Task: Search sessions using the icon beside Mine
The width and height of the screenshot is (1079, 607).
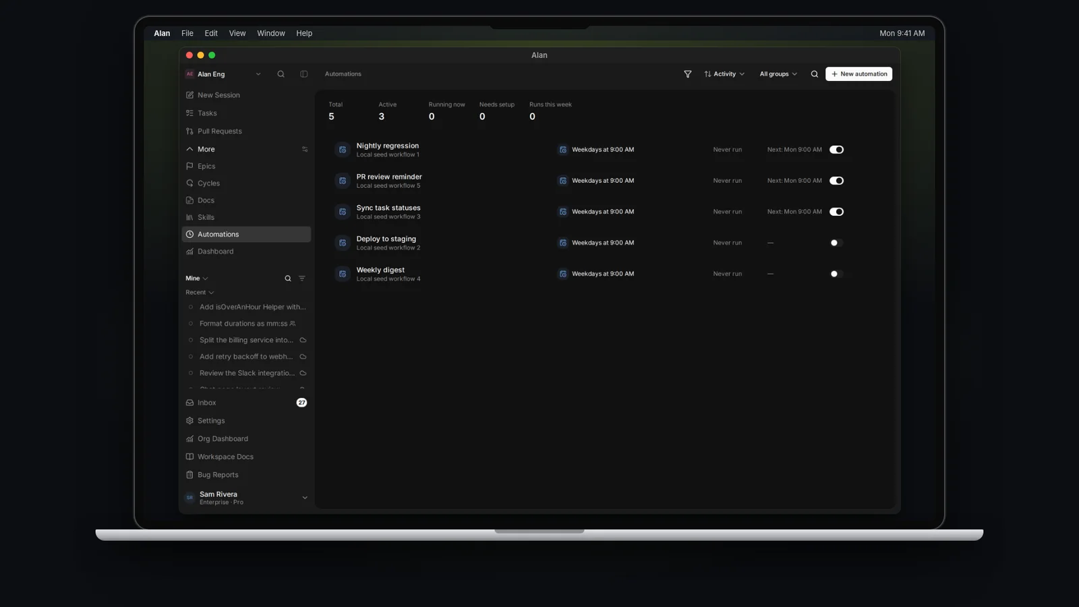Action: [288, 279]
